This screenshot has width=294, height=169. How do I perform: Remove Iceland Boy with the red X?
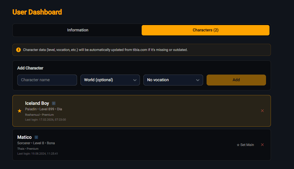click(262, 111)
